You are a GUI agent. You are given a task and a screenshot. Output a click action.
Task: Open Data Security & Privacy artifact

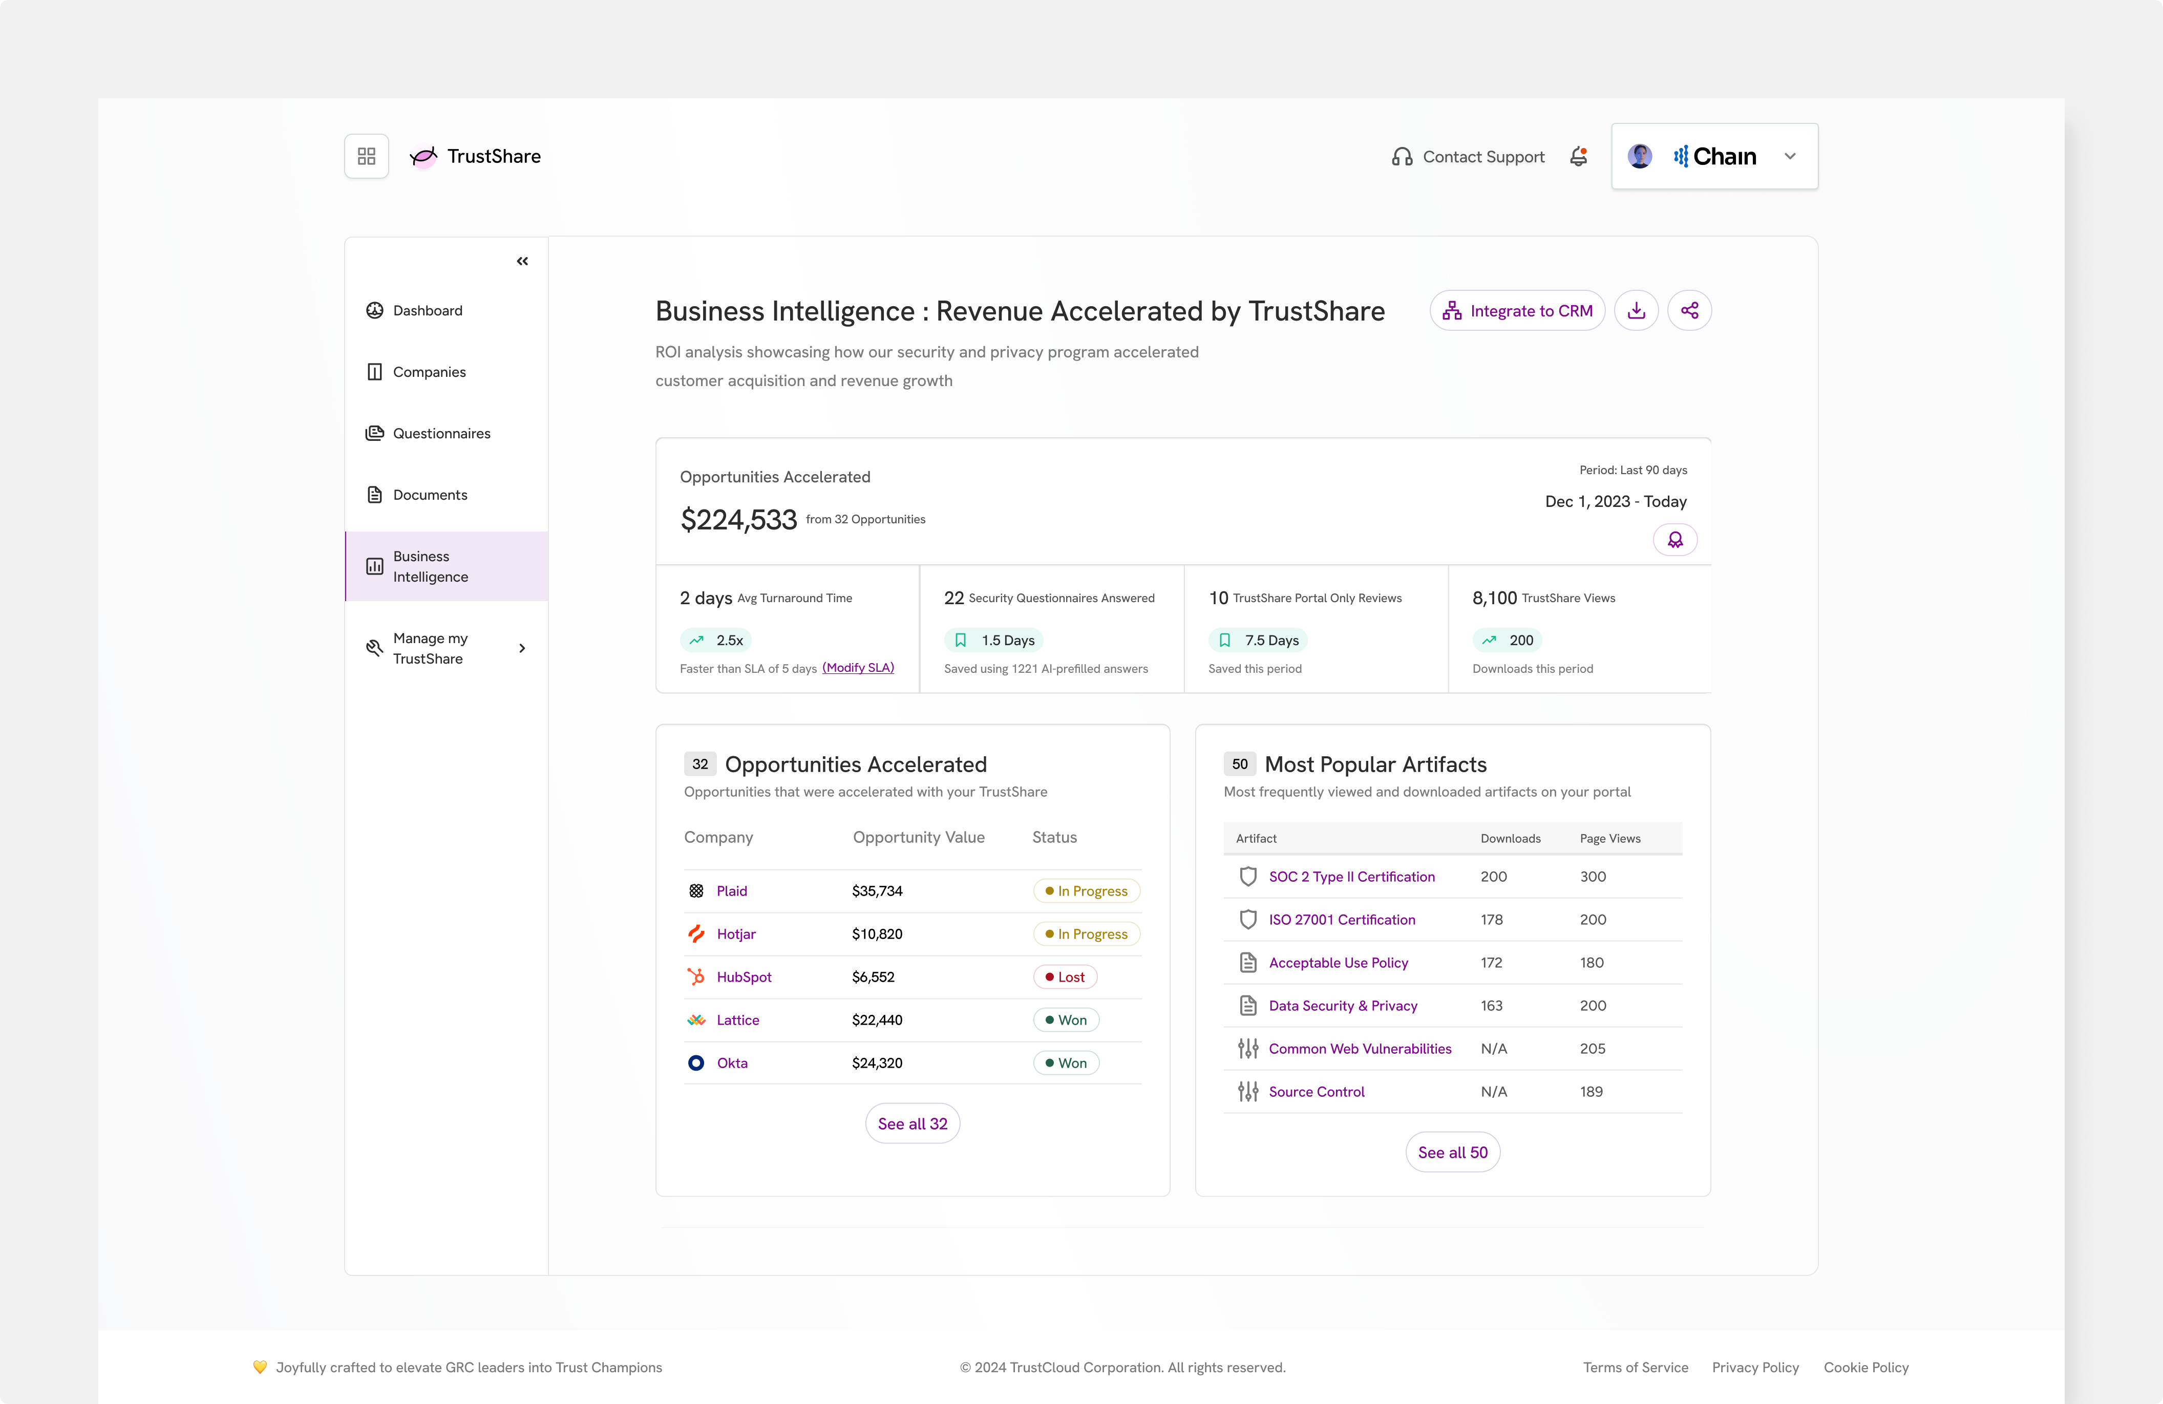[1342, 1006]
